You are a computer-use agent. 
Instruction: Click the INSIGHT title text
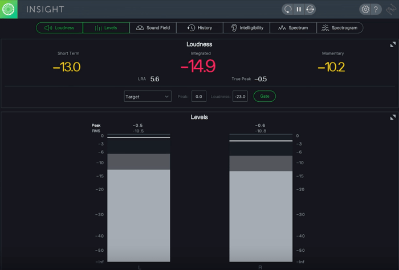click(45, 10)
